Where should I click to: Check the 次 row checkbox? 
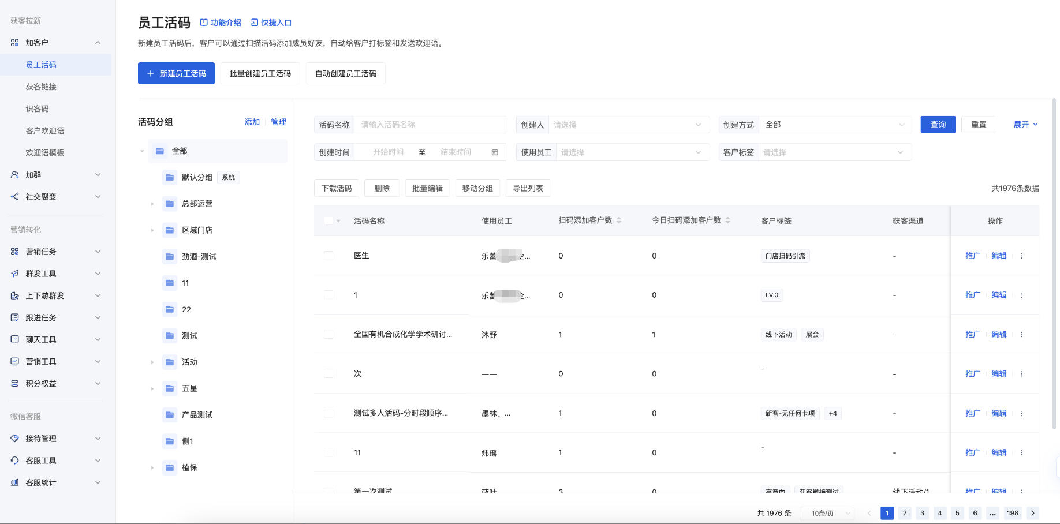(329, 373)
